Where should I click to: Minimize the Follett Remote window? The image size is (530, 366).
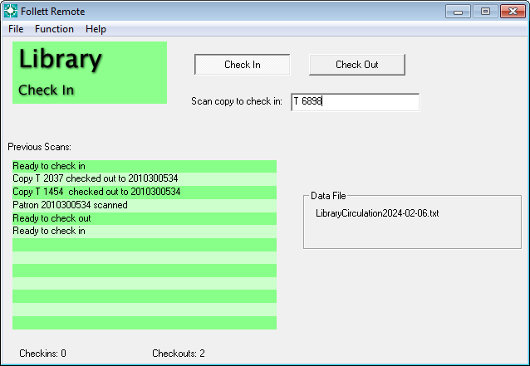point(459,12)
